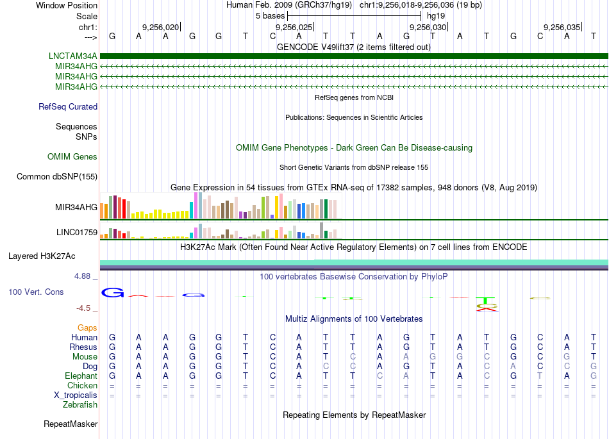Click the Zebrafish alignment row label
The image size is (609, 439).
click(x=80, y=404)
